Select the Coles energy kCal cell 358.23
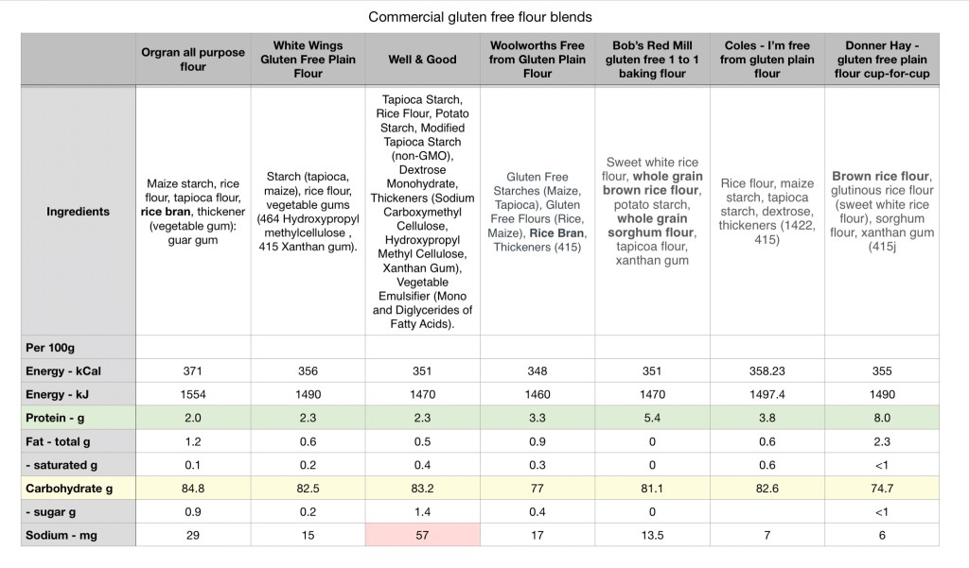This screenshot has height=568, width=969. [x=766, y=371]
